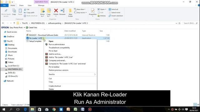Expand the address bar history dropdown
Screen dimensions: 200x112
[x=176, y=23]
